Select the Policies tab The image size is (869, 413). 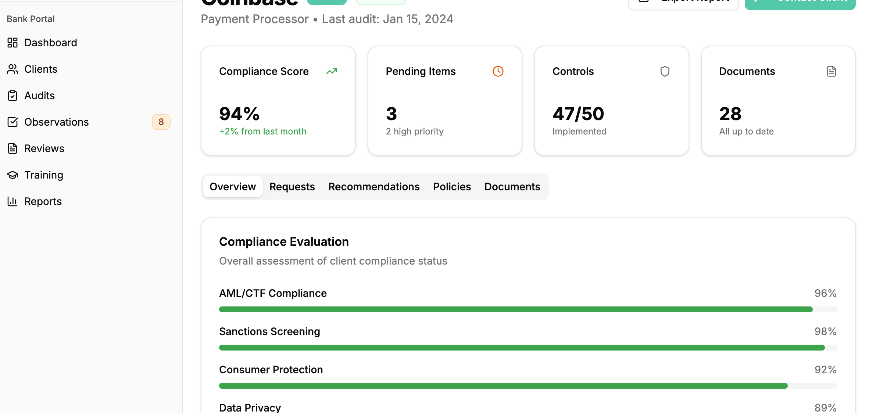[452, 187]
